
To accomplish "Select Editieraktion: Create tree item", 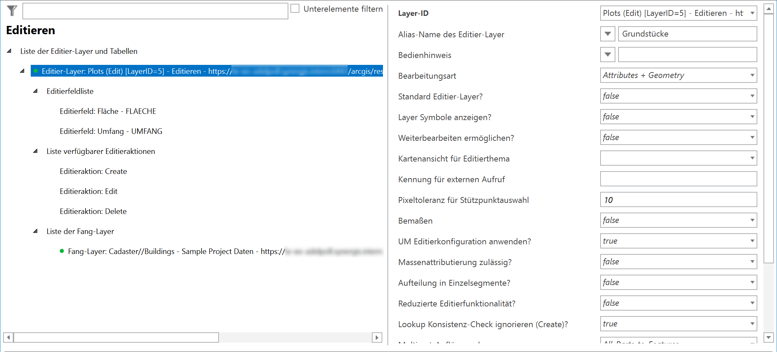I will click(93, 171).
